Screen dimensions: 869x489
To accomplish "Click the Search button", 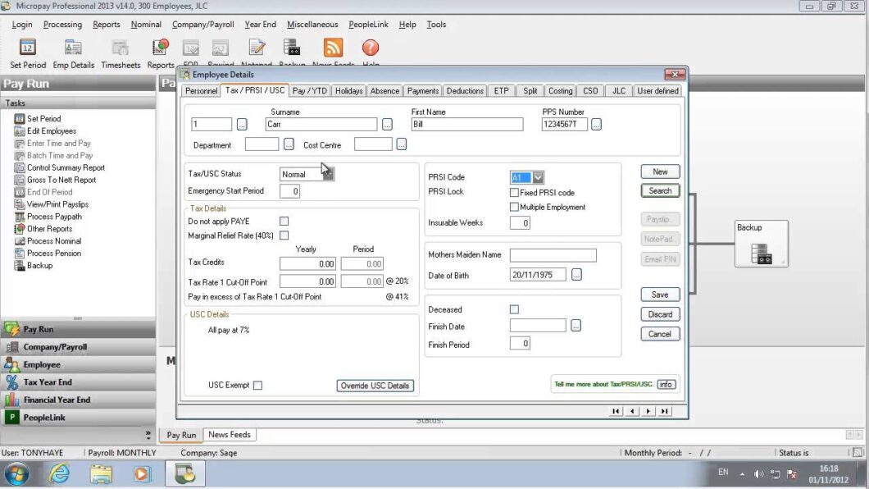I will [x=659, y=190].
